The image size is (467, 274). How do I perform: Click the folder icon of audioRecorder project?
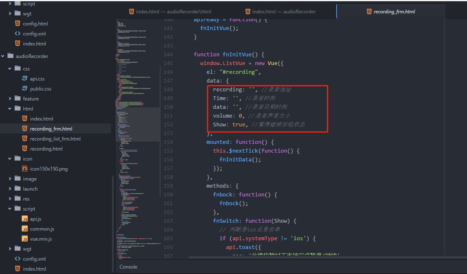coord(10,56)
